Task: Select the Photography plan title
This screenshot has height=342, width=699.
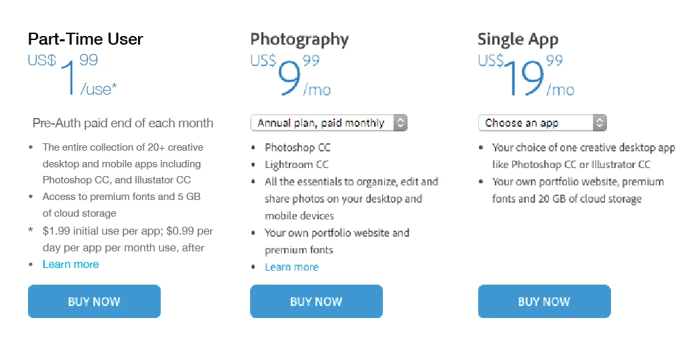Action: [299, 39]
